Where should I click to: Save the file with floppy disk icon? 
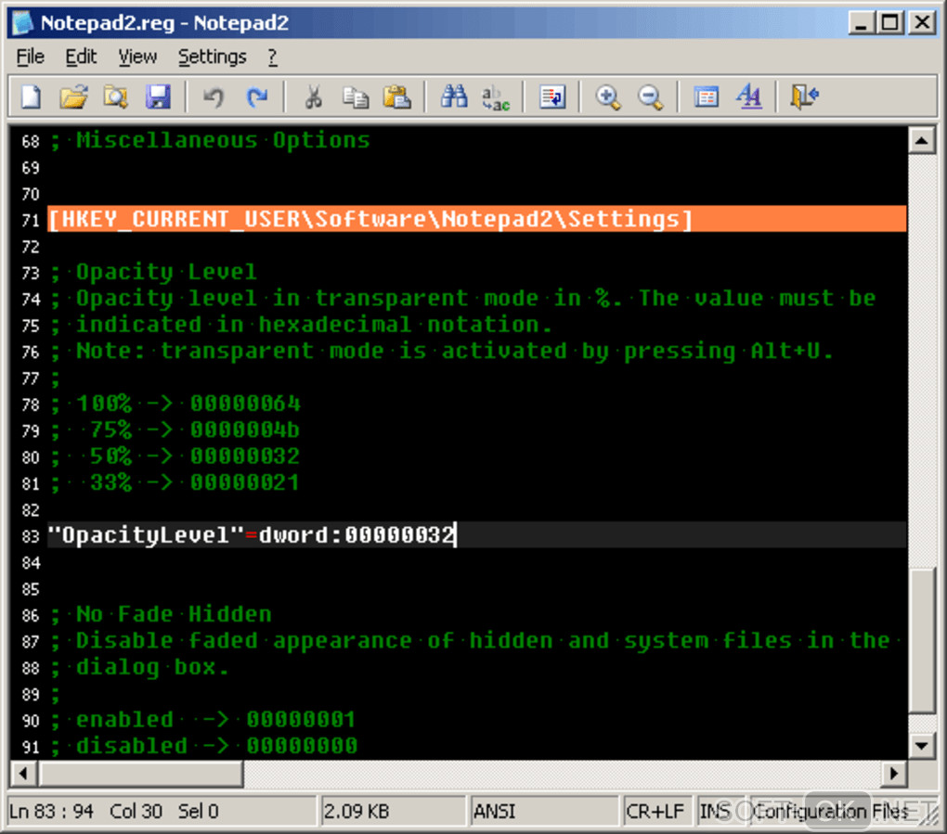coord(158,96)
